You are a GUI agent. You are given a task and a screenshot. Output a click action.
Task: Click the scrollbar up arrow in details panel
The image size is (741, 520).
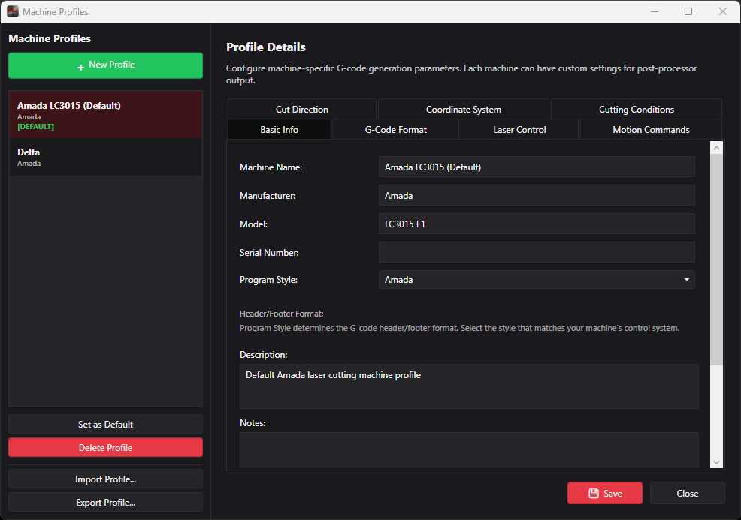click(x=716, y=148)
